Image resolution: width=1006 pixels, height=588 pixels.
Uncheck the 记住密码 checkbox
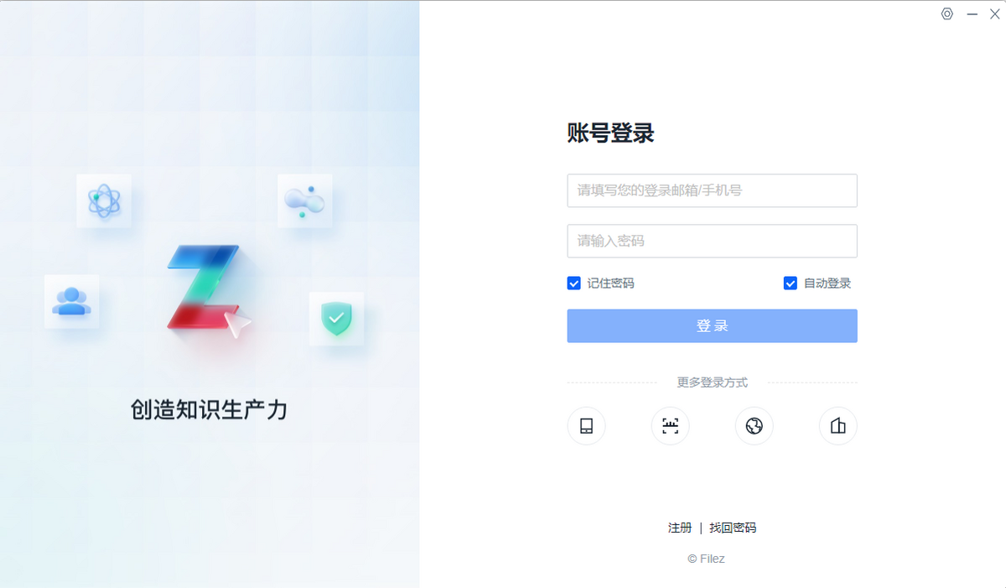click(x=573, y=284)
